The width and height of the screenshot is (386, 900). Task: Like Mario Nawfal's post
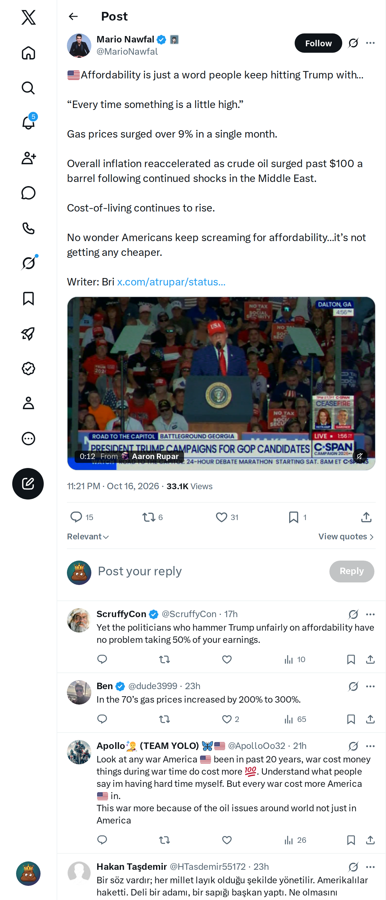[x=226, y=517]
